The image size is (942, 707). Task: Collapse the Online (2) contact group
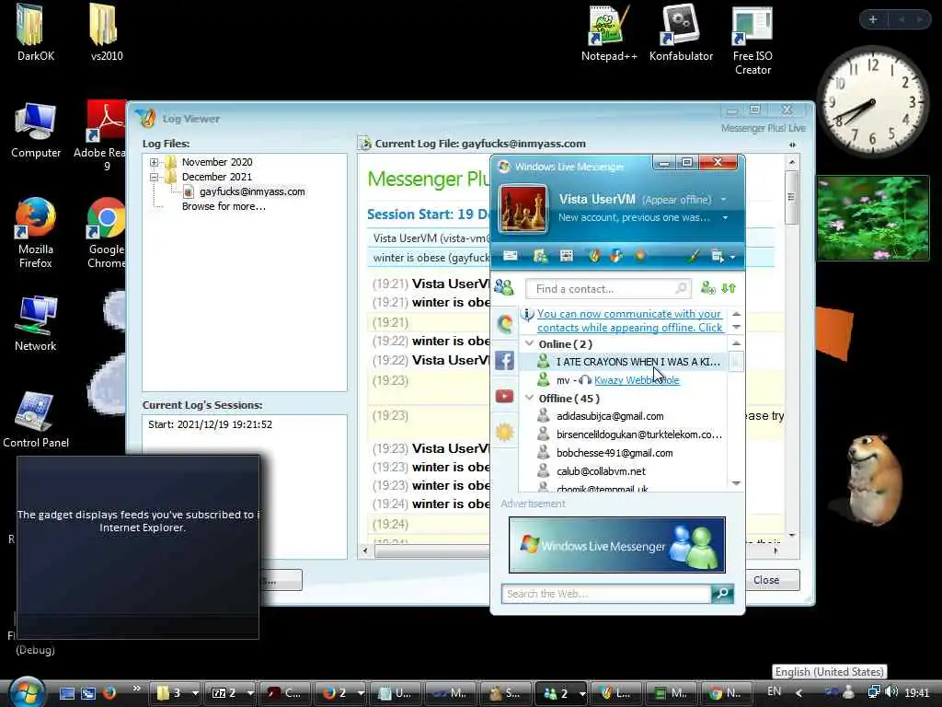(x=529, y=344)
